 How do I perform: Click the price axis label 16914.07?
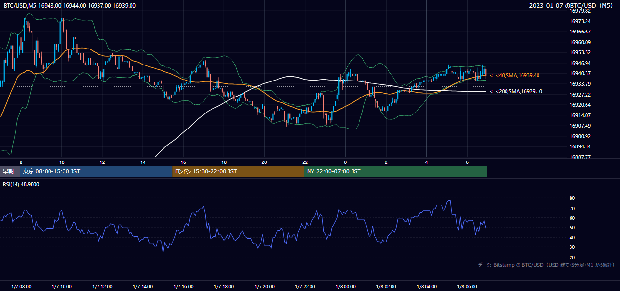580,115
